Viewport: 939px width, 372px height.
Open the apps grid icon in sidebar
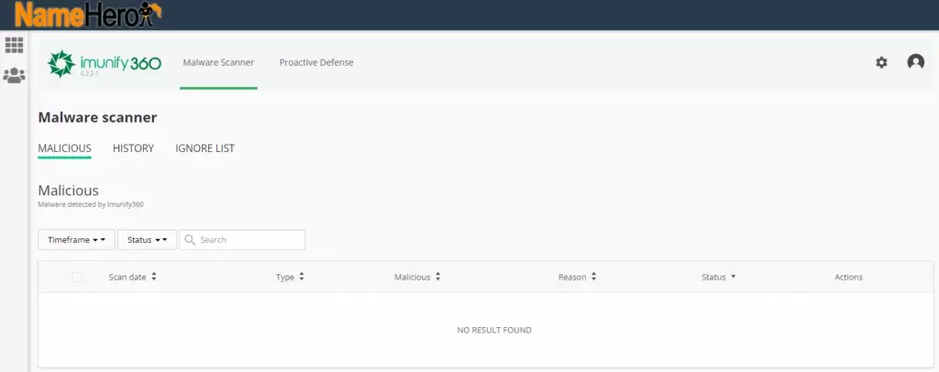tap(14, 45)
